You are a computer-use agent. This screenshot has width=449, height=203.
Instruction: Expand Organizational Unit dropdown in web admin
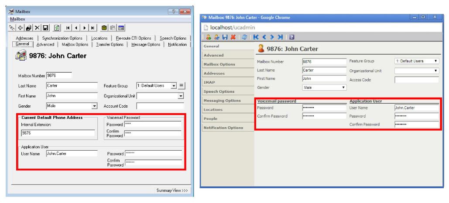tap(435, 71)
